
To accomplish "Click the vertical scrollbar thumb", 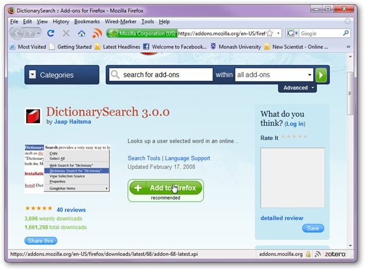I will (x=350, y=94).
